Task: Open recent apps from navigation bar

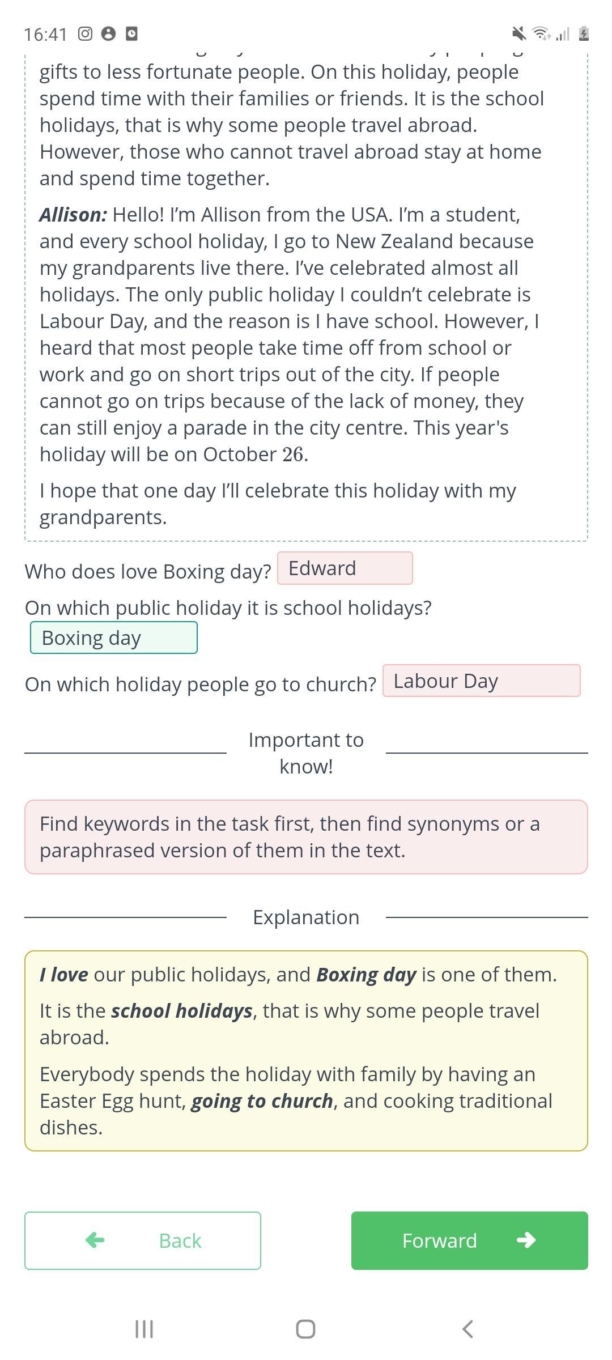Action: click(x=144, y=1329)
